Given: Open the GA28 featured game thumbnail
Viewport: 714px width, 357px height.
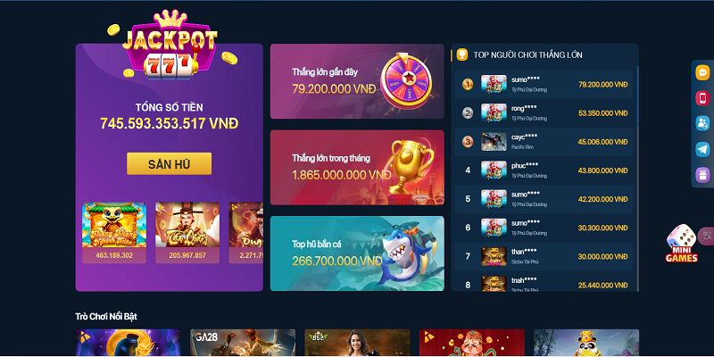Looking at the screenshot, I should point(243,343).
